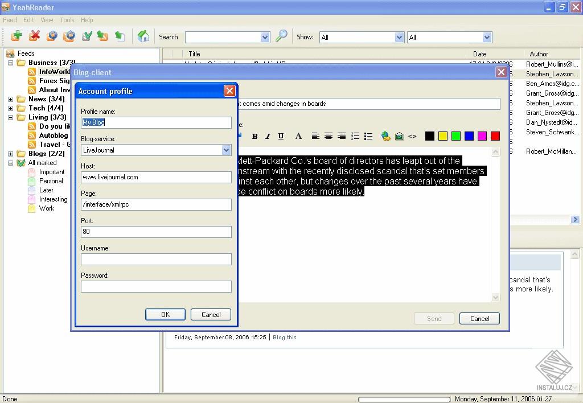Image resolution: width=583 pixels, height=403 pixels.
Task: Open the Blog-service dropdown showing LiveJournal
Action: pos(226,150)
